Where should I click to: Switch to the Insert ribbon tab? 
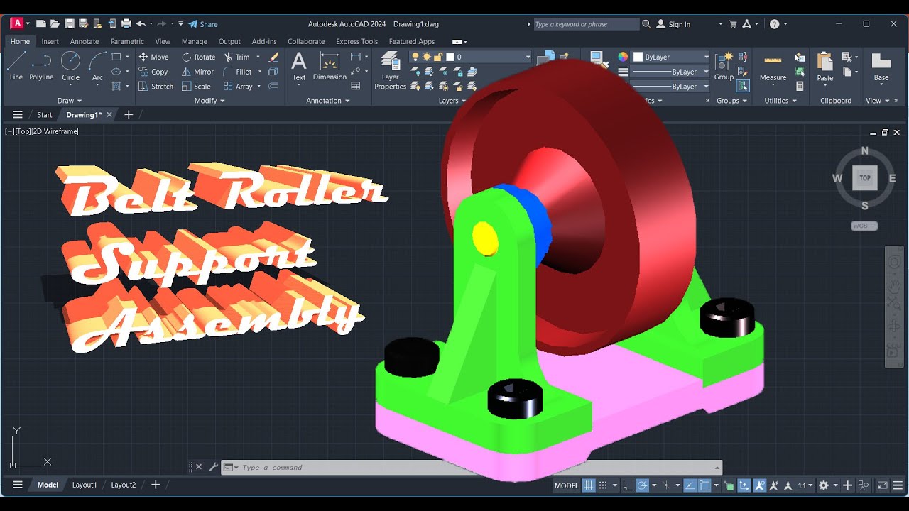tap(50, 42)
